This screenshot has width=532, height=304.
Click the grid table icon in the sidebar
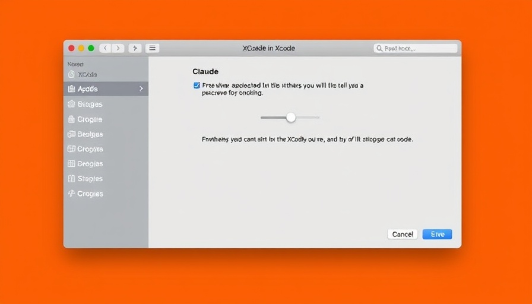[x=71, y=163]
